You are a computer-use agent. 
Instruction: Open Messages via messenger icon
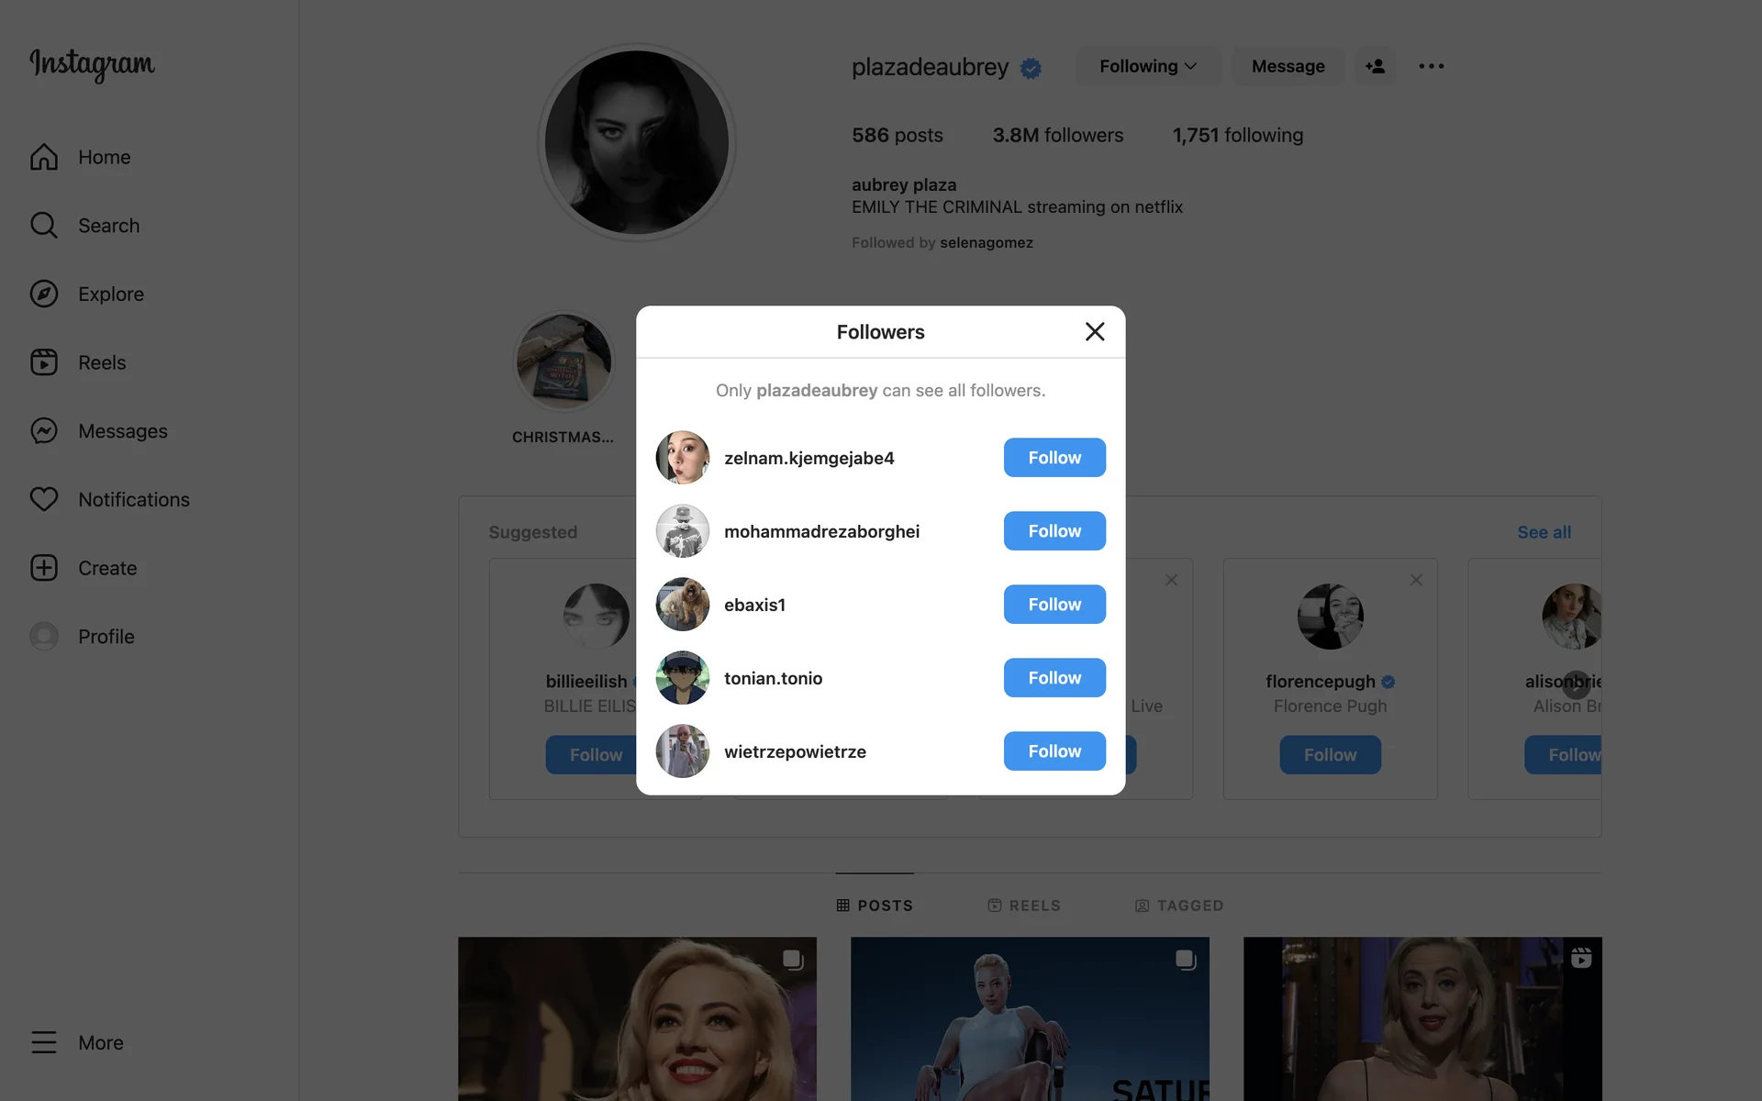pyautogui.click(x=44, y=431)
